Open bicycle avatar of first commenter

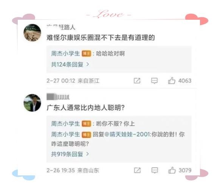click(33, 33)
